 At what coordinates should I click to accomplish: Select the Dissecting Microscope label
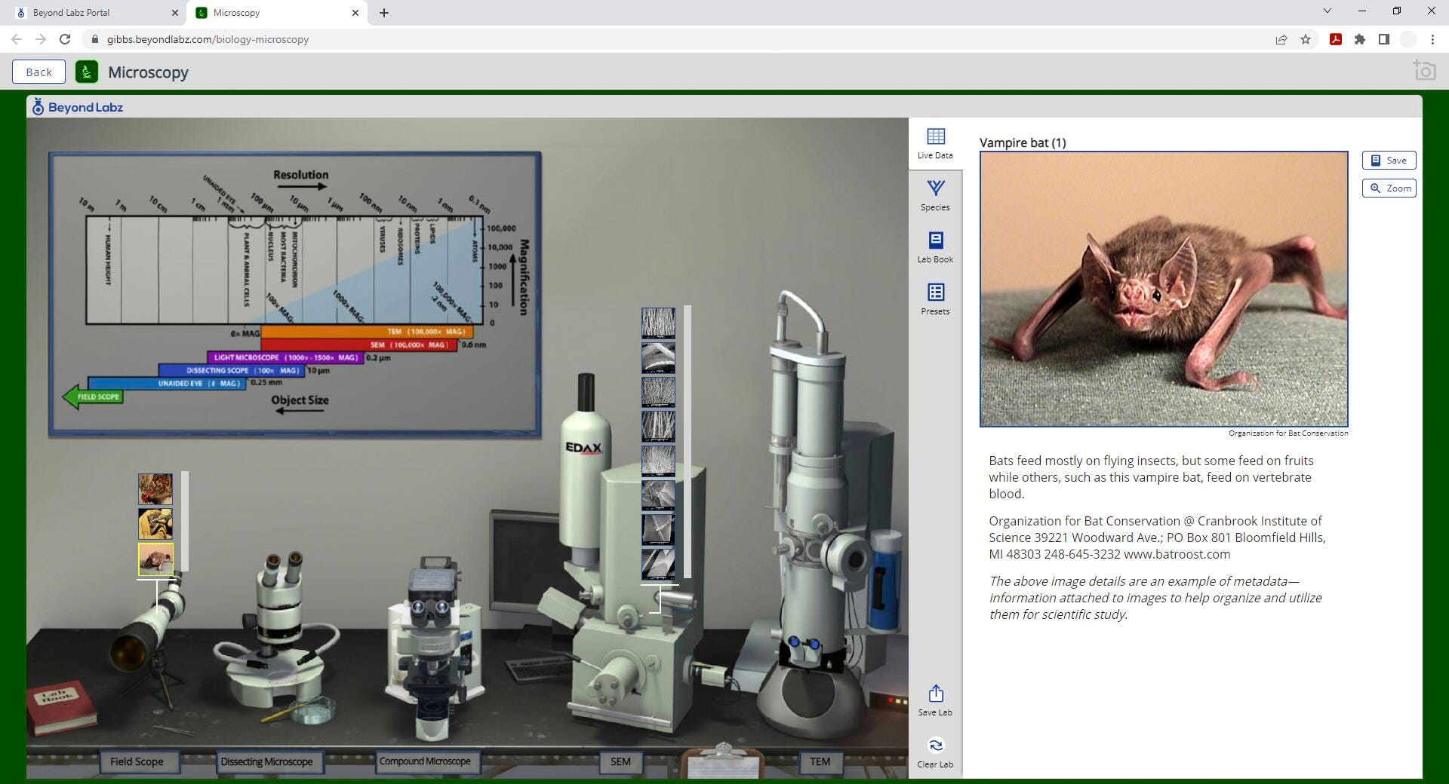[x=266, y=761]
